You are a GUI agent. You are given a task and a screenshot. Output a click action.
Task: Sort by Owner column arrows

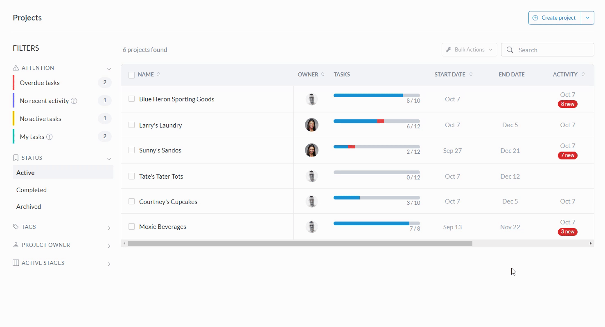point(323,74)
